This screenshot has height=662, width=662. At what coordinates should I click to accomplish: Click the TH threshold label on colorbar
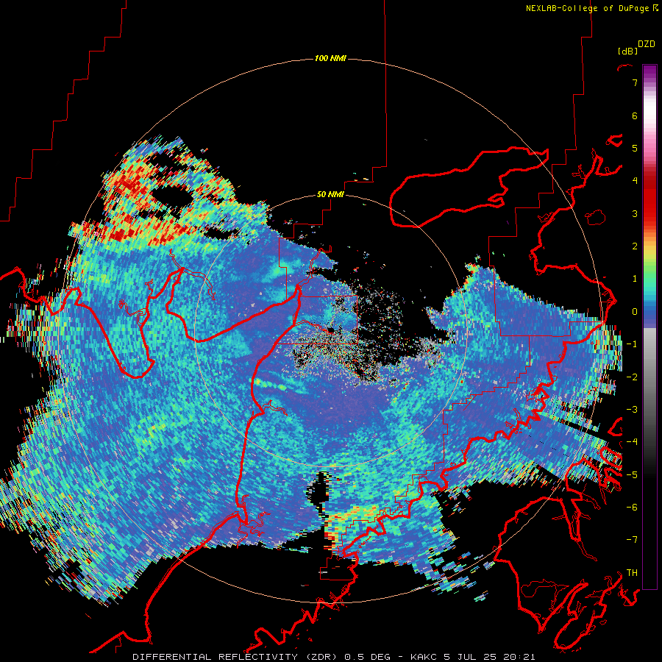[x=632, y=573]
